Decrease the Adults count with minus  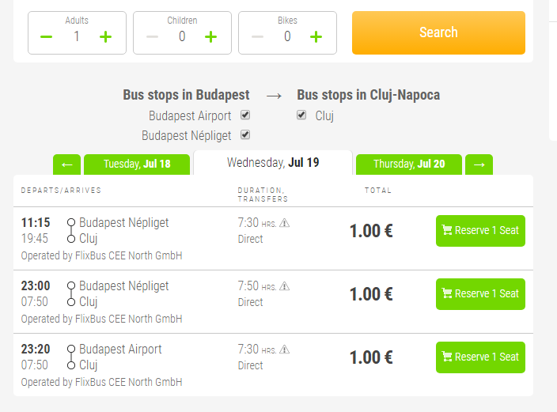(47, 36)
